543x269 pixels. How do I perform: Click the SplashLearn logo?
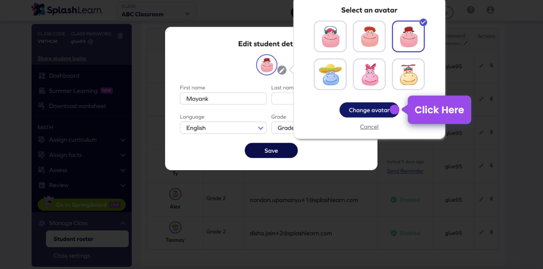click(x=67, y=9)
